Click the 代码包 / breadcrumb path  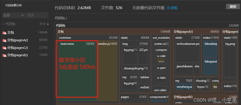pos(61,18)
